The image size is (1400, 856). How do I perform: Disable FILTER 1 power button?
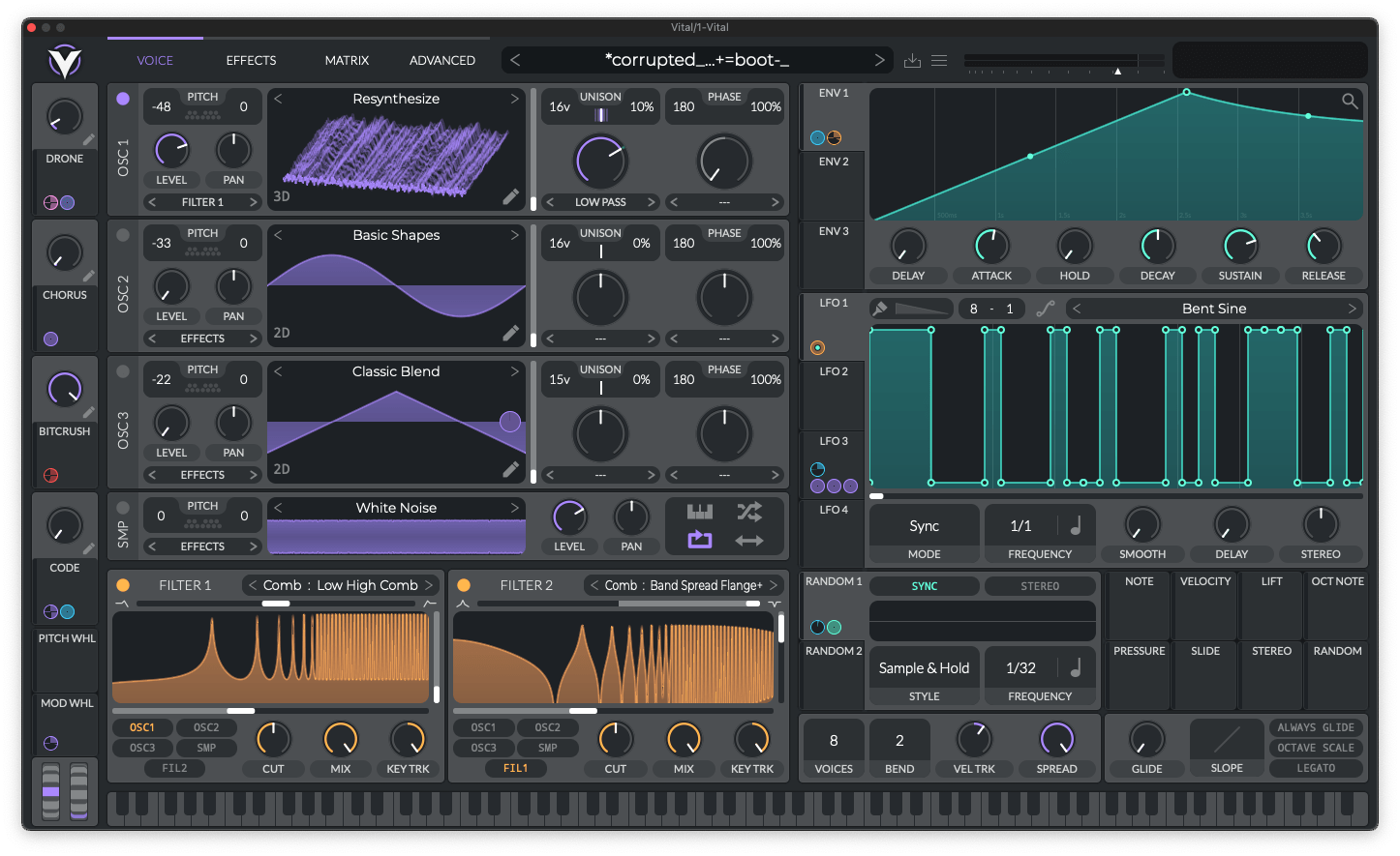(x=123, y=585)
